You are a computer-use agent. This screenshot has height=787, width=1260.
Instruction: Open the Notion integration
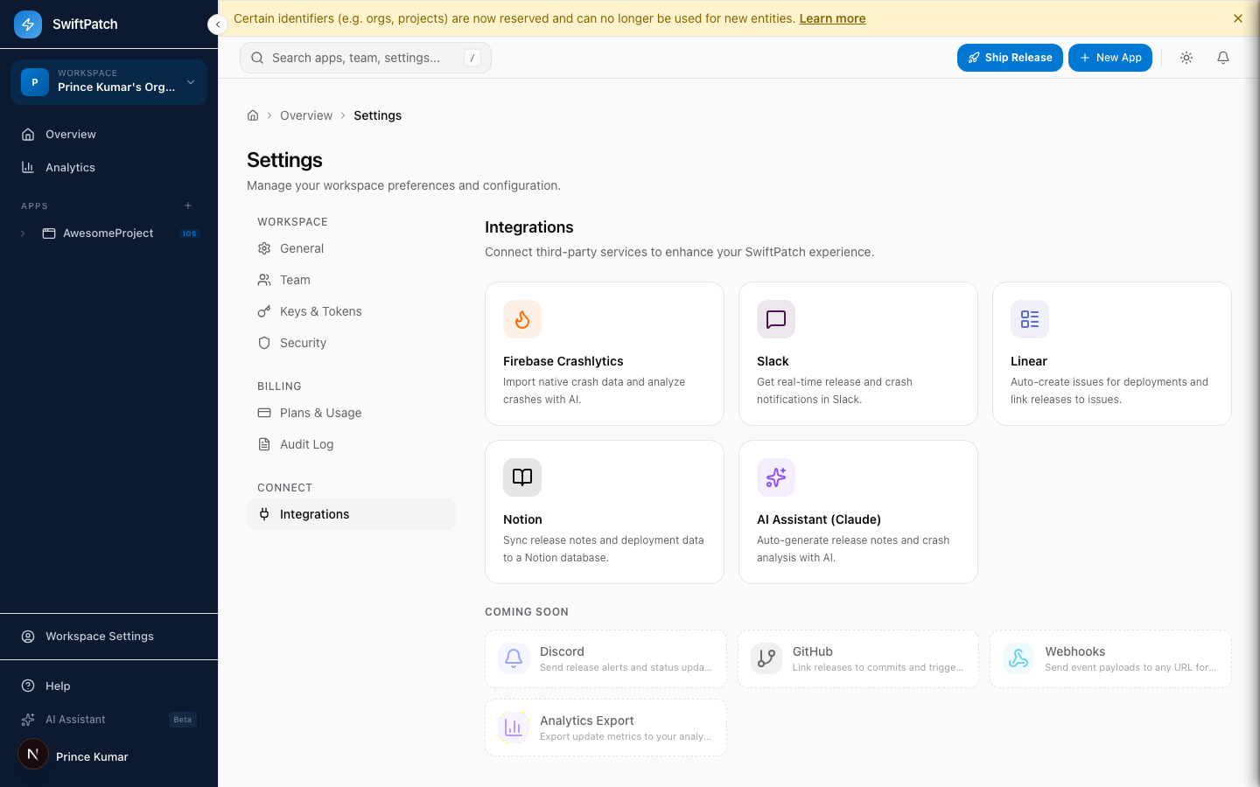(604, 512)
